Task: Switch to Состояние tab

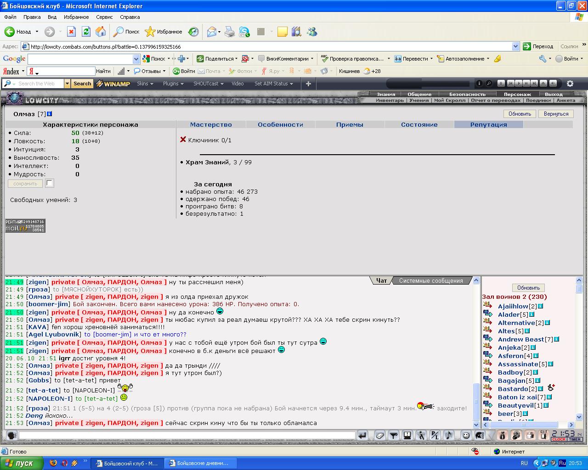Action: pos(419,124)
